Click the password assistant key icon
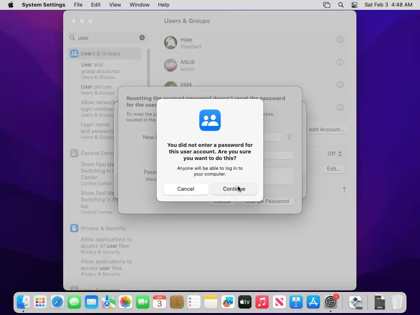 pyautogui.click(x=289, y=137)
